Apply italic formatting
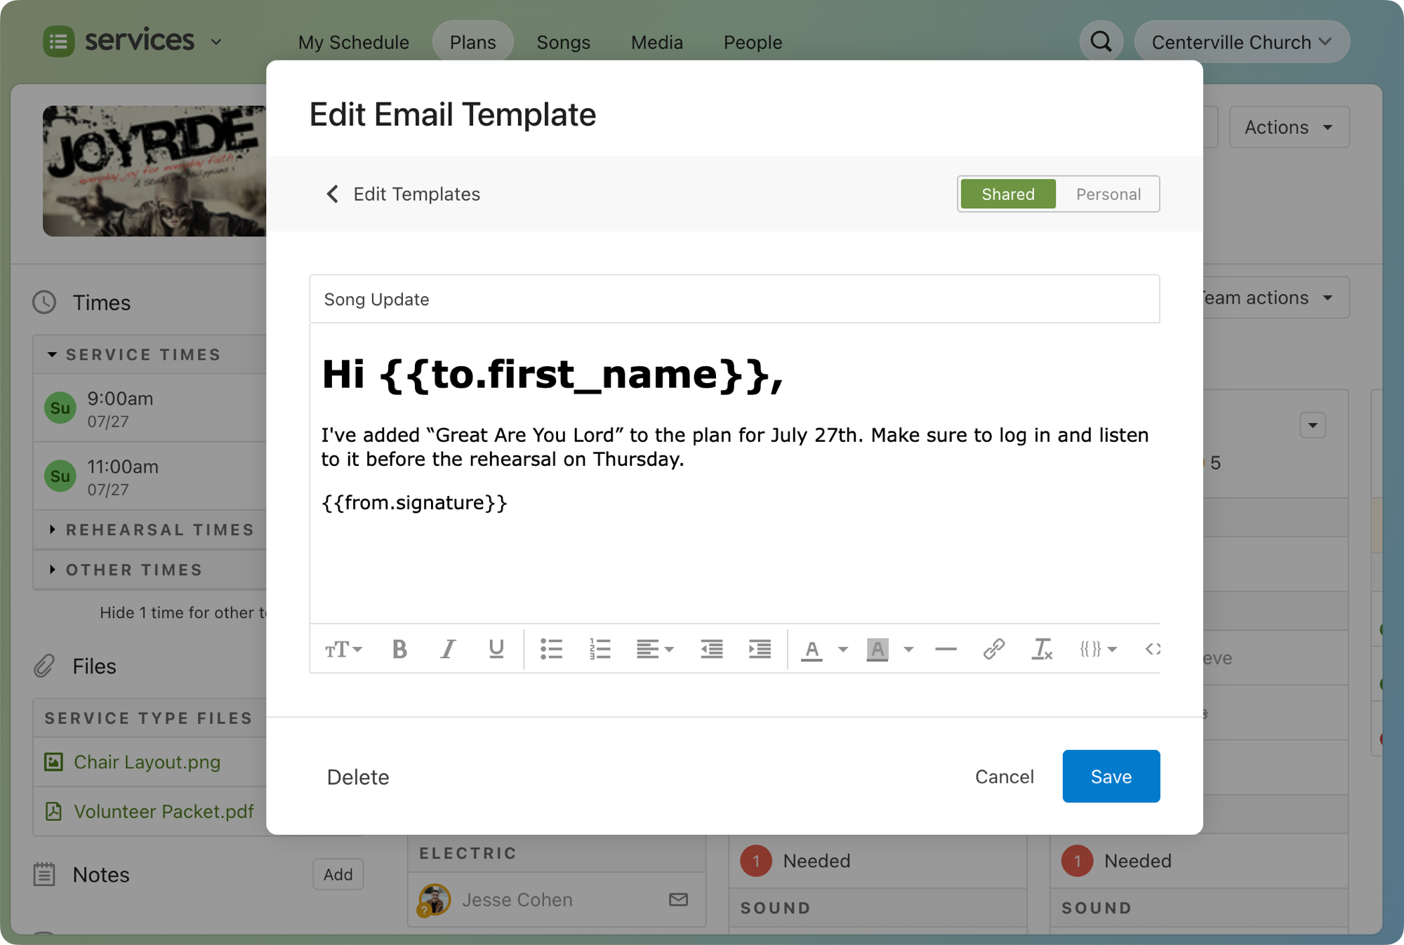Viewport: 1404px width, 945px height. pos(448,649)
